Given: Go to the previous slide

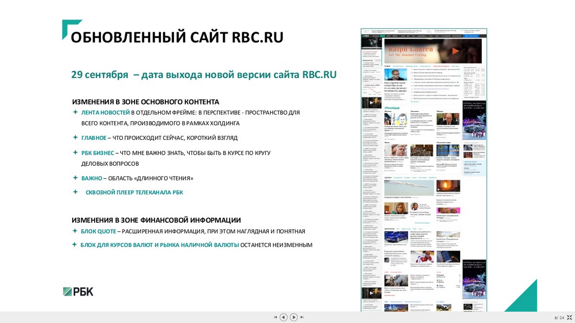Looking at the screenshot, I should point(284,317).
